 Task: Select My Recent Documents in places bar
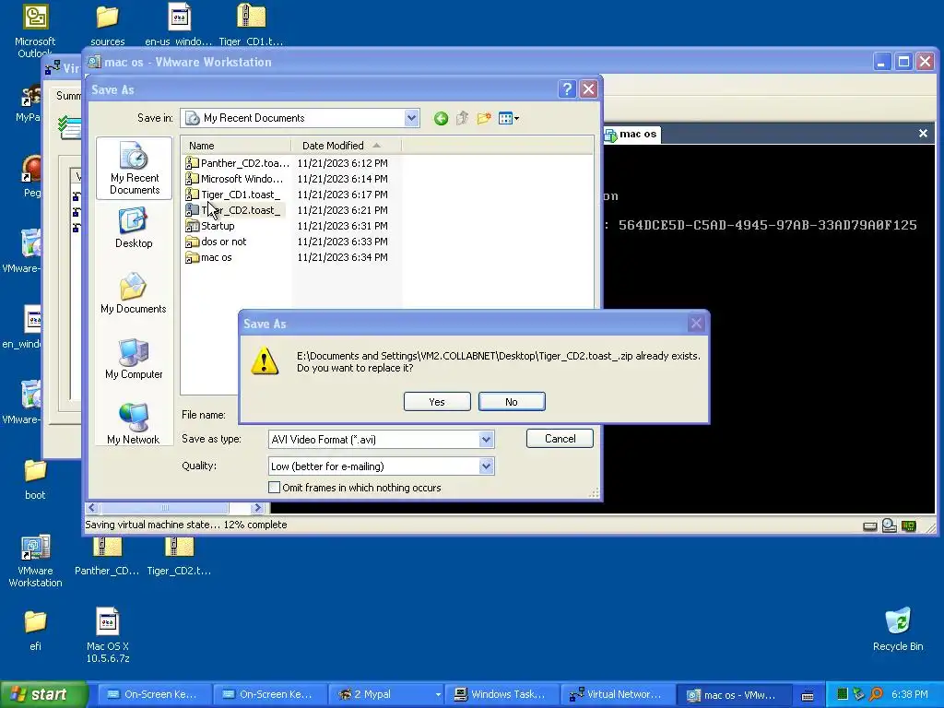pyautogui.click(x=135, y=169)
